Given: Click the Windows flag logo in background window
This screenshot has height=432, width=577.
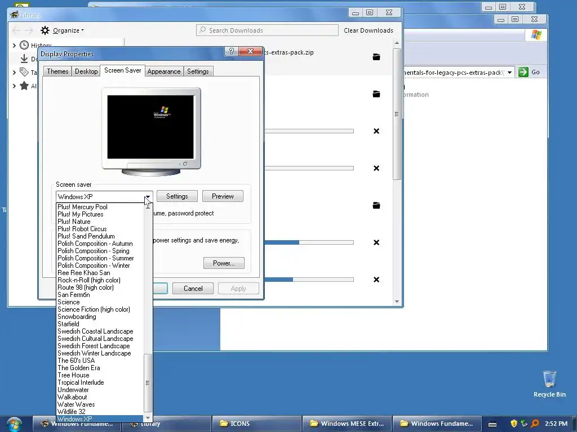Looking at the screenshot, I should coord(536,35).
